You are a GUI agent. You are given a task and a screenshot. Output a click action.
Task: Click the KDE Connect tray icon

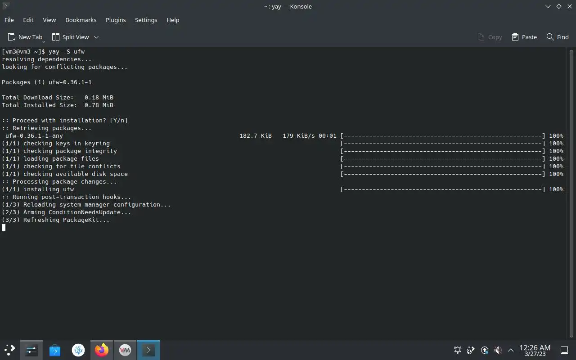(x=471, y=350)
